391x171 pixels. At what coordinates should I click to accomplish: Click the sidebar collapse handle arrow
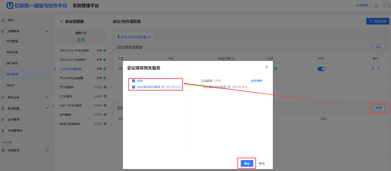click(x=53, y=106)
